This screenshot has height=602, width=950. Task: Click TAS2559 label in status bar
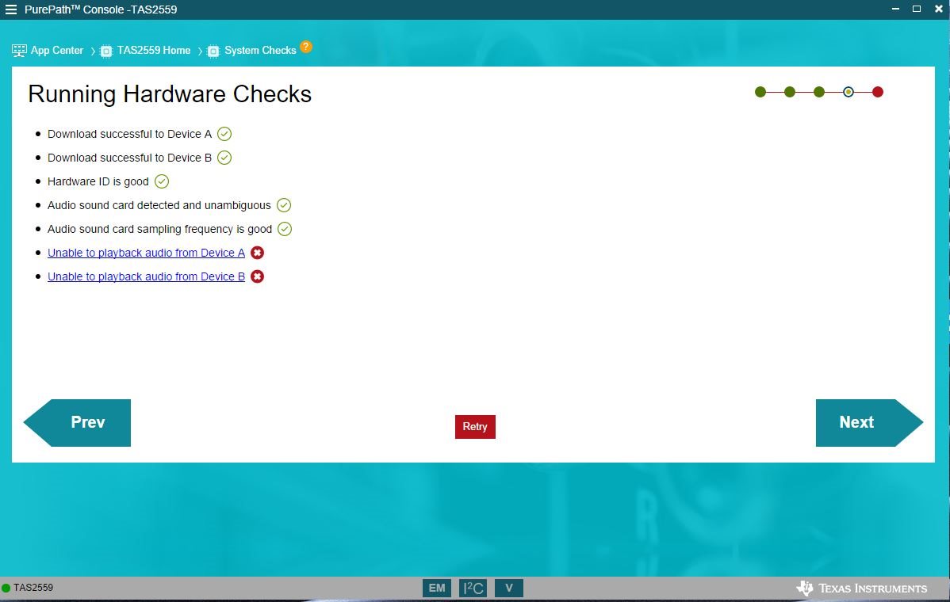coord(33,588)
